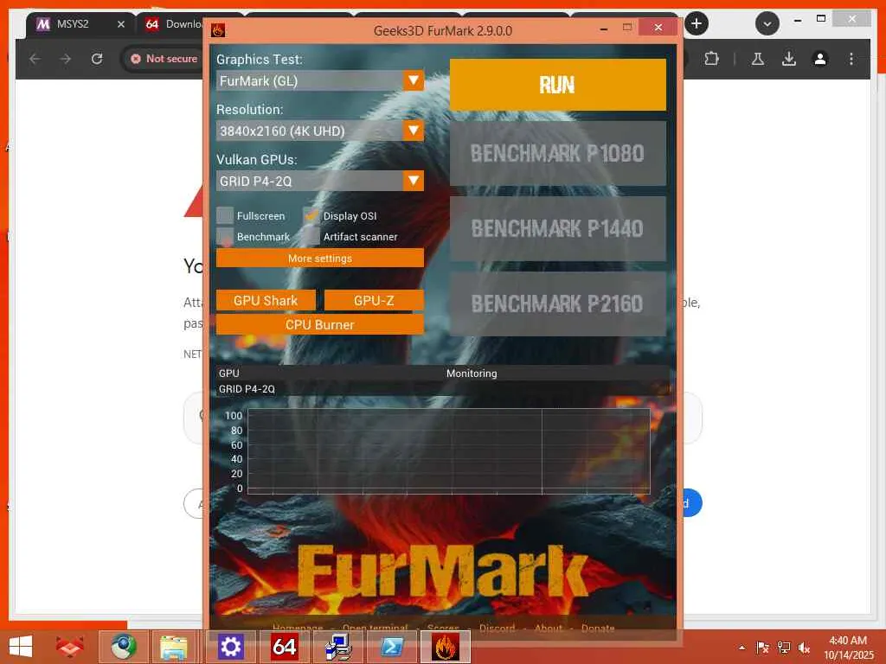Go forward in the browser
Image resolution: width=886 pixels, height=664 pixels.
[66, 59]
